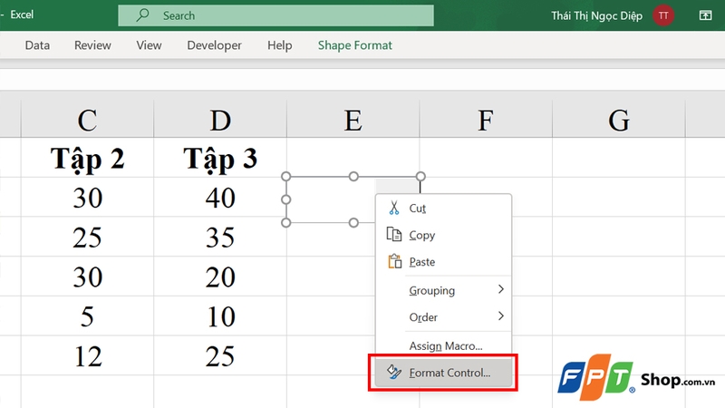This screenshot has height=408, width=725.
Task: Click the cell with 40
Action: [x=220, y=198]
